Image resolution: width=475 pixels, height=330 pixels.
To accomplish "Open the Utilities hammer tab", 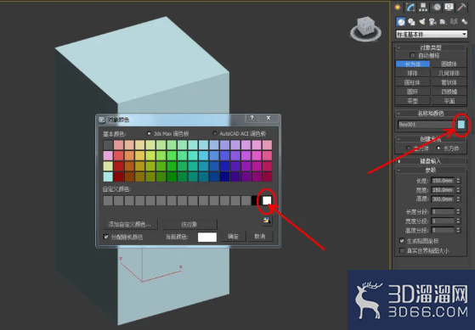I will [461, 7].
